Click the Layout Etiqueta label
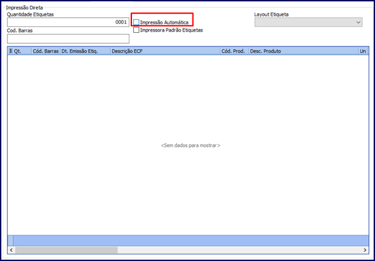Screen dimensions: 375x261 point(271,14)
